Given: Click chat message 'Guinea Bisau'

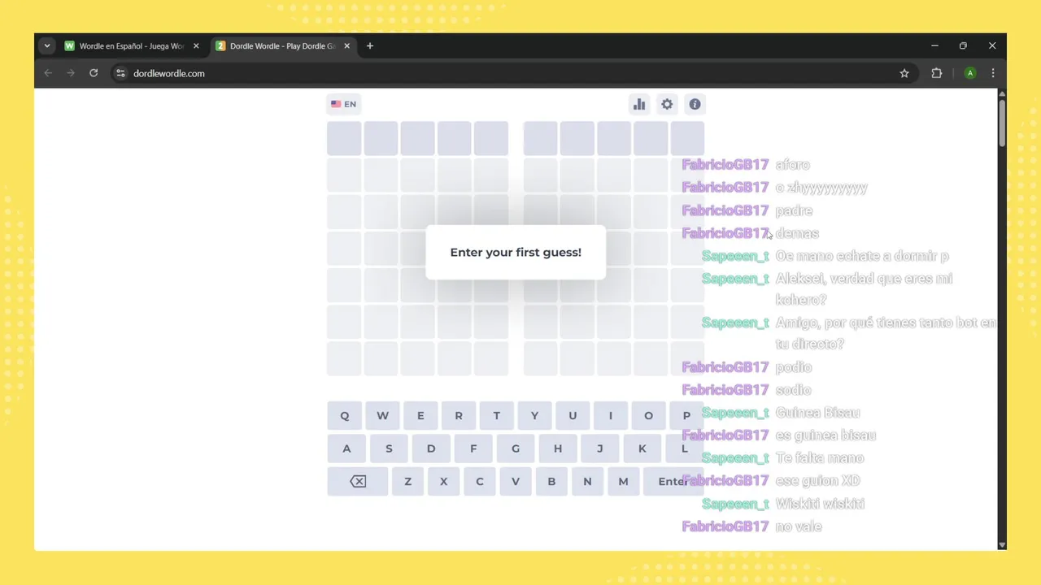Looking at the screenshot, I should [x=817, y=413].
